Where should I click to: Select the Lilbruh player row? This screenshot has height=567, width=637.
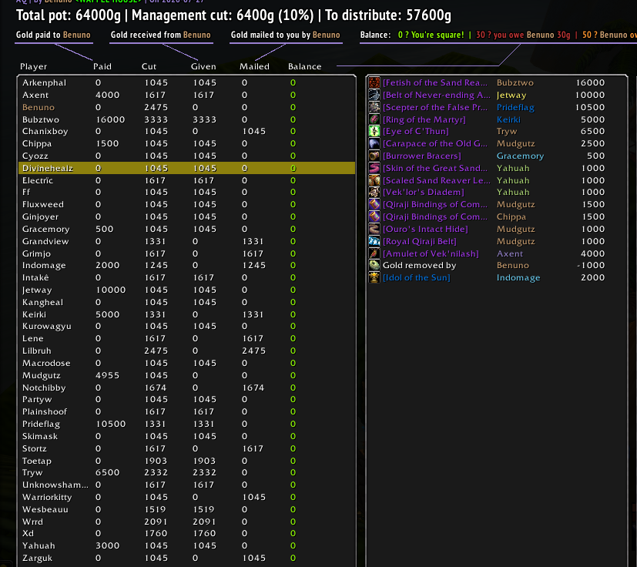point(187,351)
